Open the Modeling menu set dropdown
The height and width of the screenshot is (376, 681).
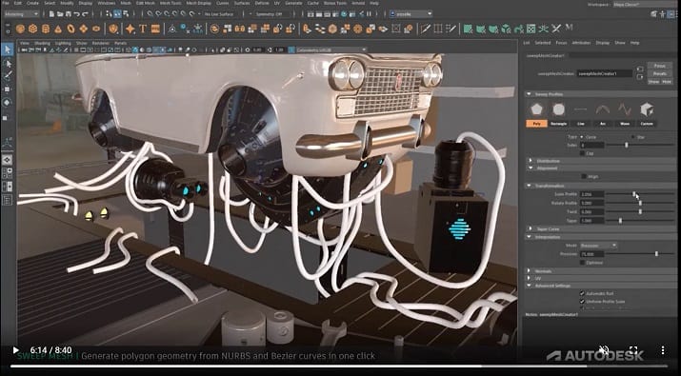[21, 14]
